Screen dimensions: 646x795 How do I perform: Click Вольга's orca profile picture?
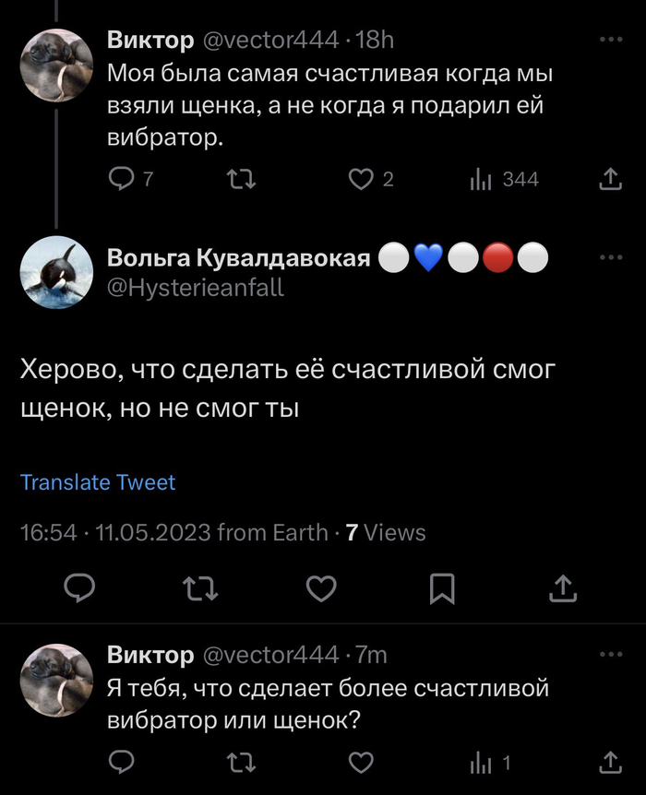[x=57, y=273]
